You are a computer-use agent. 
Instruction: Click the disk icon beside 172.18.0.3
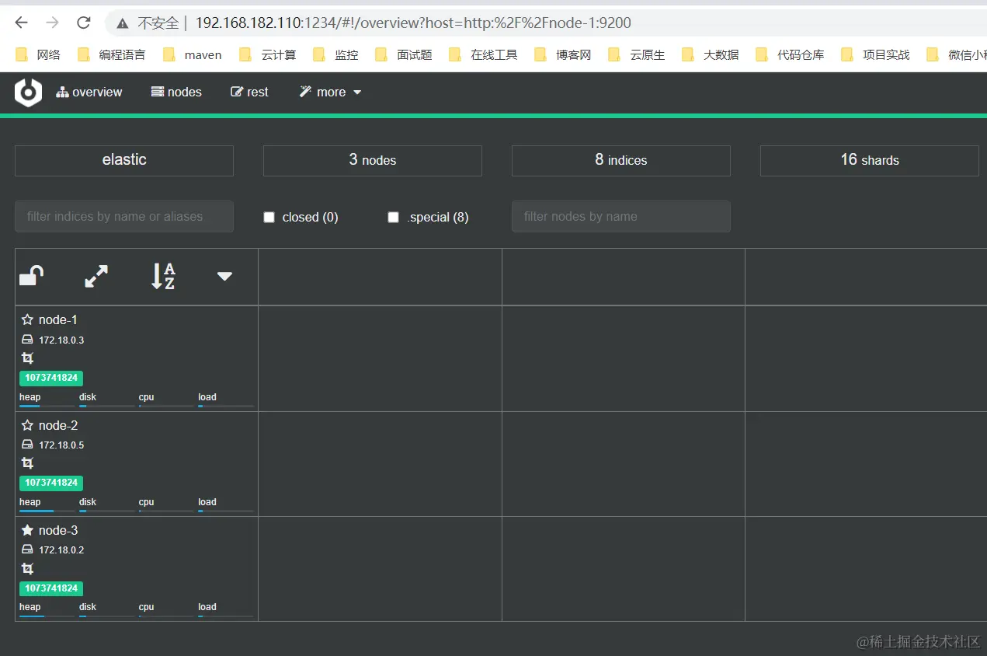(x=27, y=340)
